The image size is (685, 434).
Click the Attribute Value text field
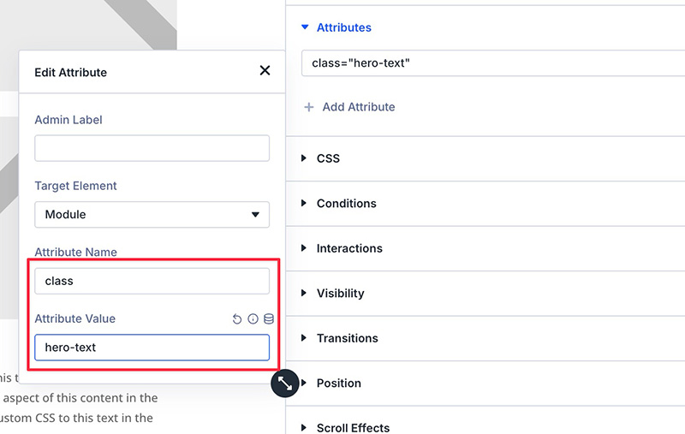pyautogui.click(x=152, y=348)
